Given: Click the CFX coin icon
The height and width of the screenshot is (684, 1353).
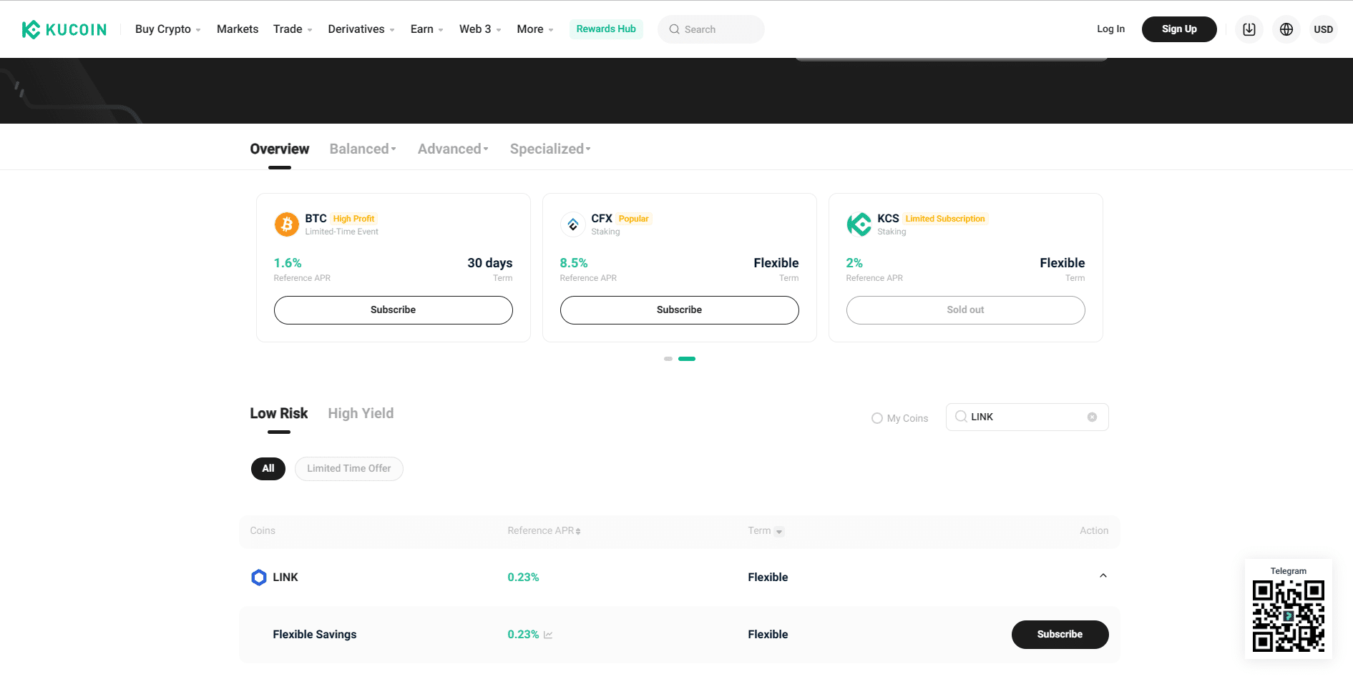Looking at the screenshot, I should click(573, 224).
